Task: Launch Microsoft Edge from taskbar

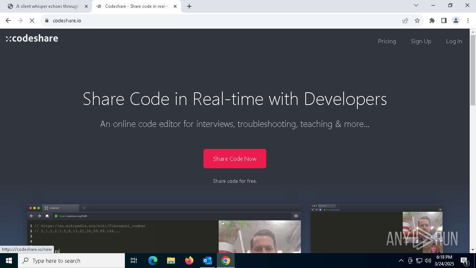Action: 153,261
